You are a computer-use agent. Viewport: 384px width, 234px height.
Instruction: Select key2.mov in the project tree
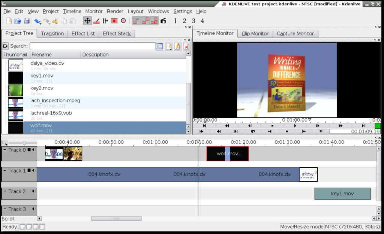[x=42, y=88]
